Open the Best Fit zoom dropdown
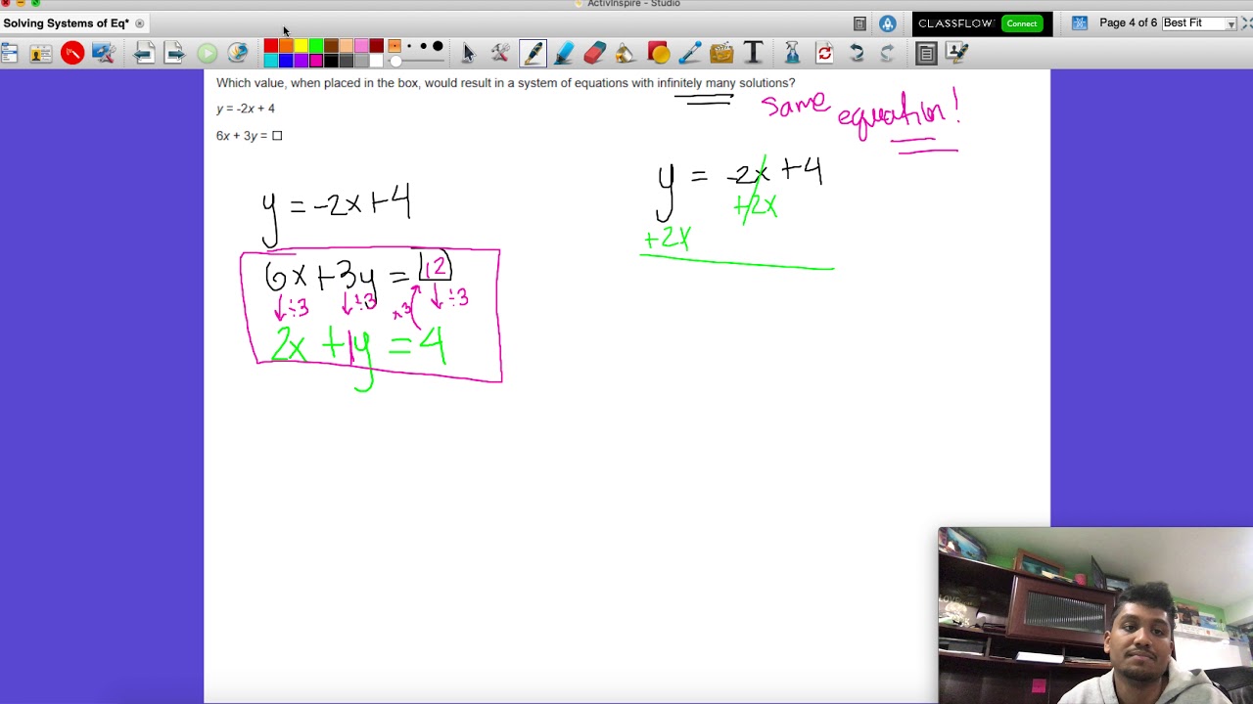 (x=1199, y=22)
